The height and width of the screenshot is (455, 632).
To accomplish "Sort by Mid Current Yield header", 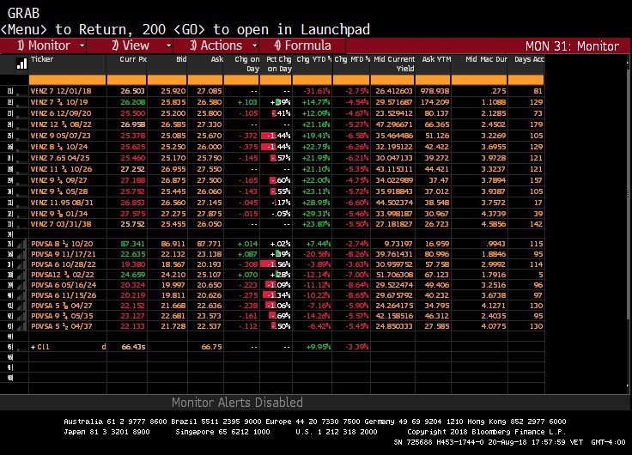I will 394,64.
